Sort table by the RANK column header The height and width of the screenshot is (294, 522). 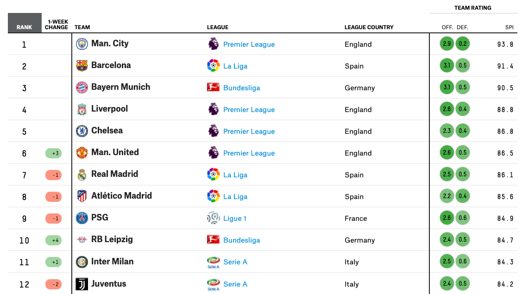25,27
